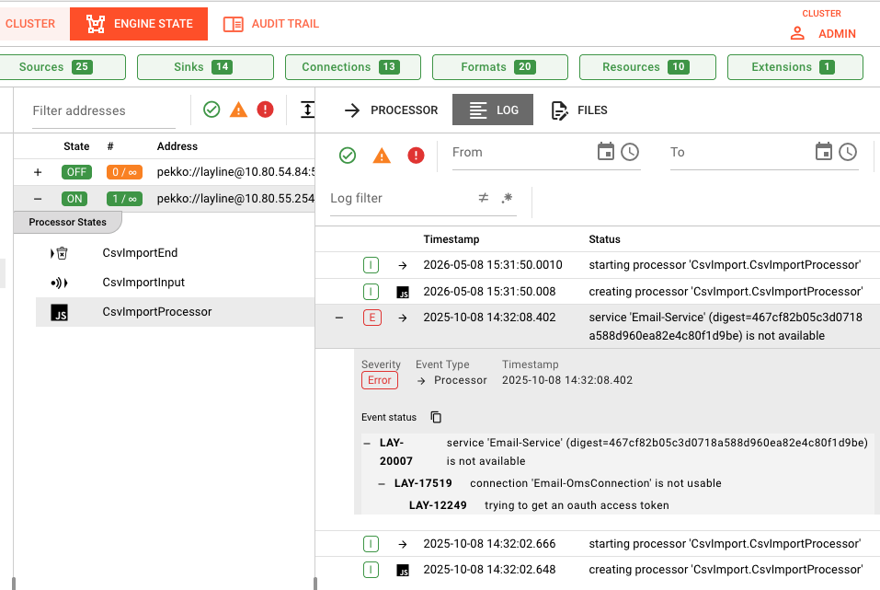
Task: Click the 1 / ∞ count badge
Action: click(x=124, y=199)
